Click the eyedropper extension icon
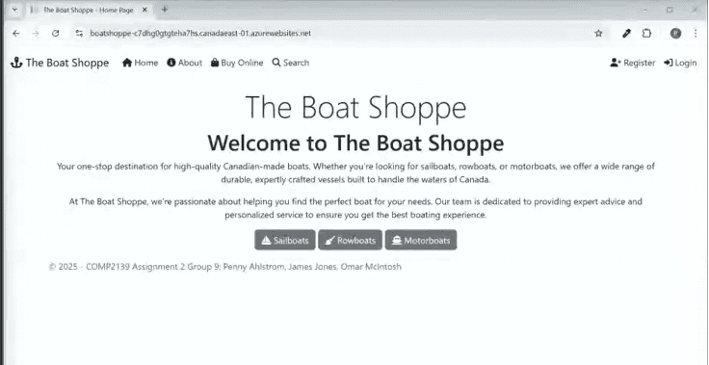This screenshot has width=709, height=365. (x=626, y=33)
